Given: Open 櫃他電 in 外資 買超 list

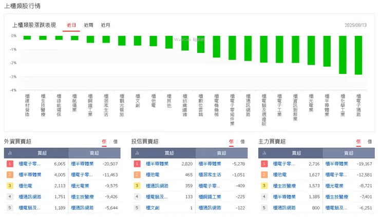Looking at the screenshot, I should click(26, 186).
